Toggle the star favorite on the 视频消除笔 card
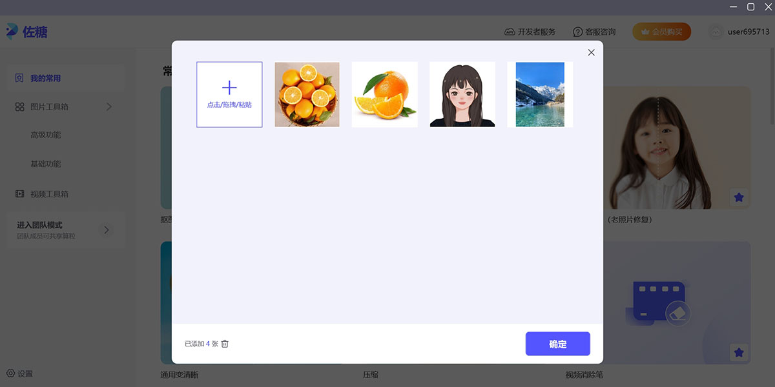This screenshot has width=775, height=387. (x=739, y=352)
